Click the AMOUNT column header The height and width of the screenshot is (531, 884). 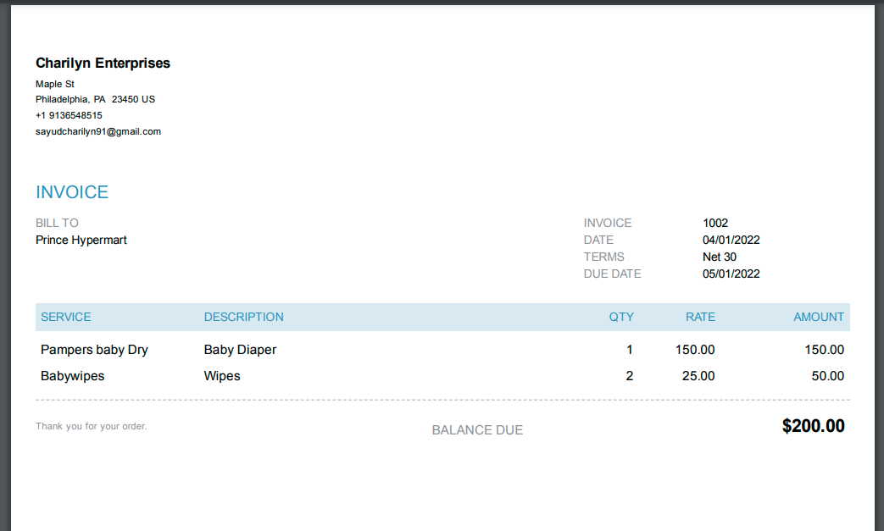pos(819,317)
